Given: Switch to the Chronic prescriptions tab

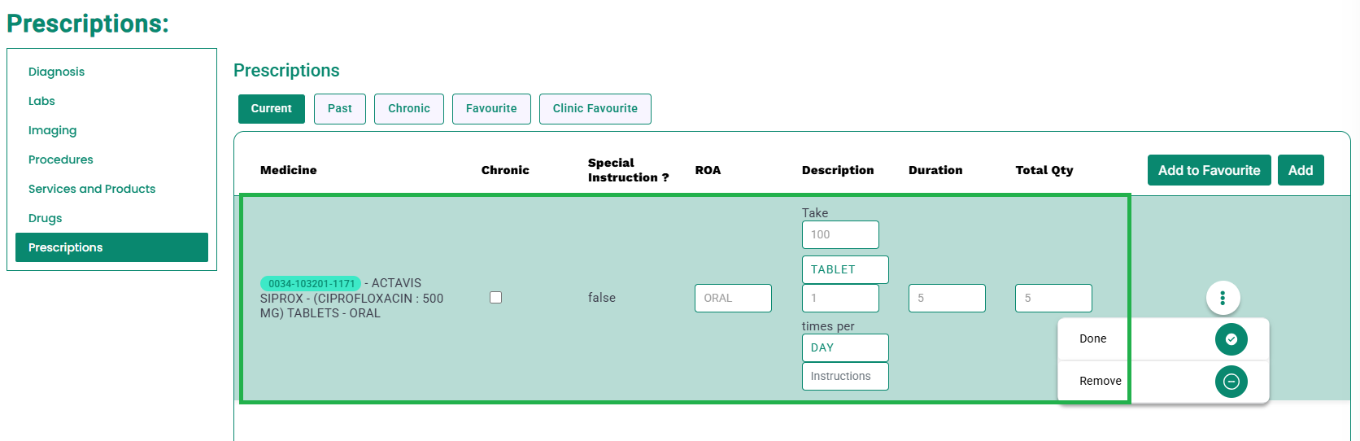Looking at the screenshot, I should 409,109.
